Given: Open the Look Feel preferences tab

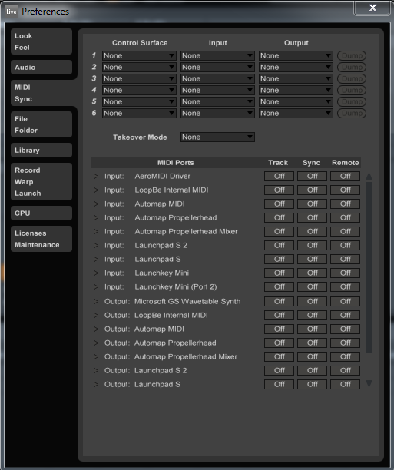Looking at the screenshot, I should (41, 41).
